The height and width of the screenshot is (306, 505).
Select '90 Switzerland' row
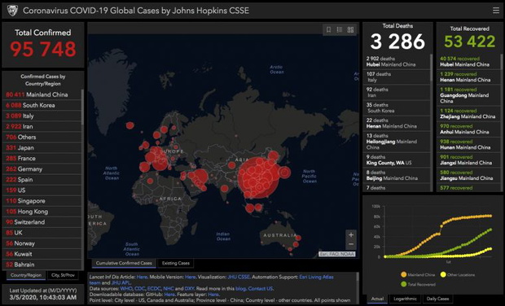(x=42, y=222)
